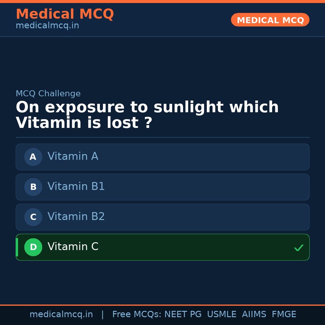Click the FMGE label in the footer
325x325 pixels.
pyautogui.click(x=284, y=314)
